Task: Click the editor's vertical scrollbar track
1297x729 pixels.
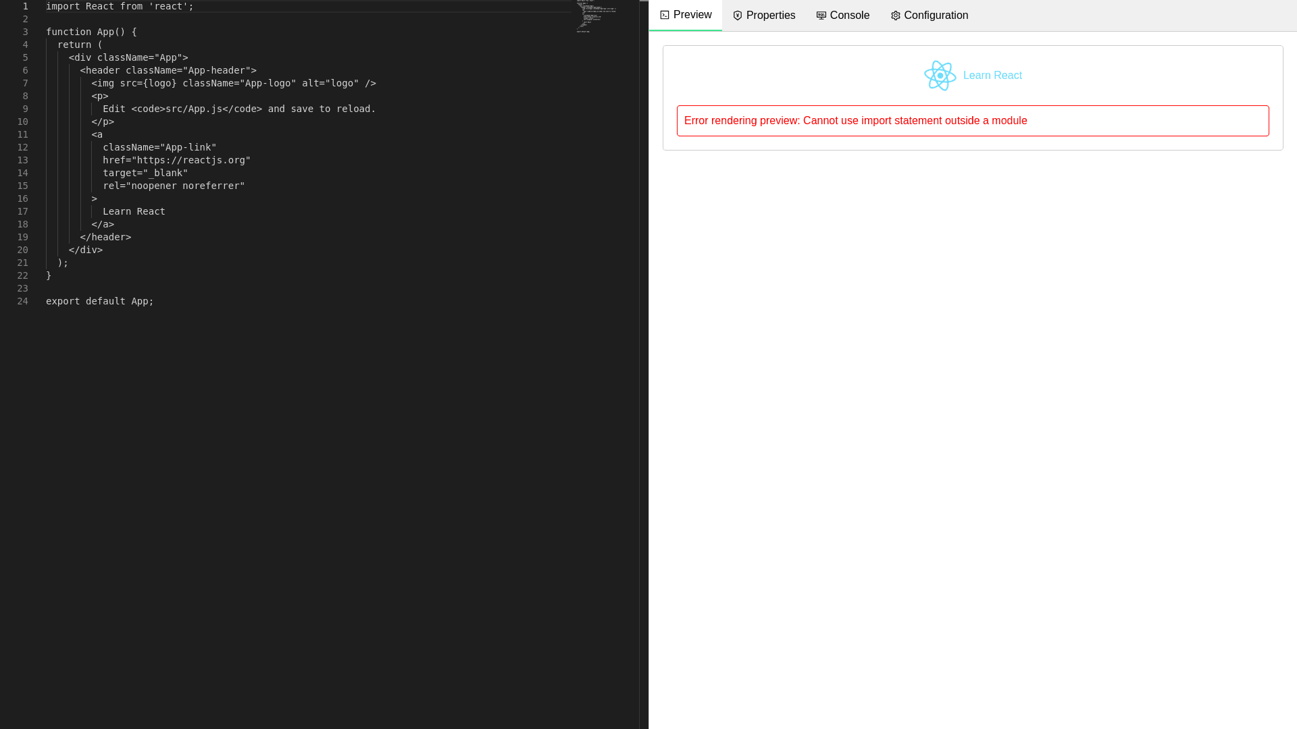Action: point(644,364)
